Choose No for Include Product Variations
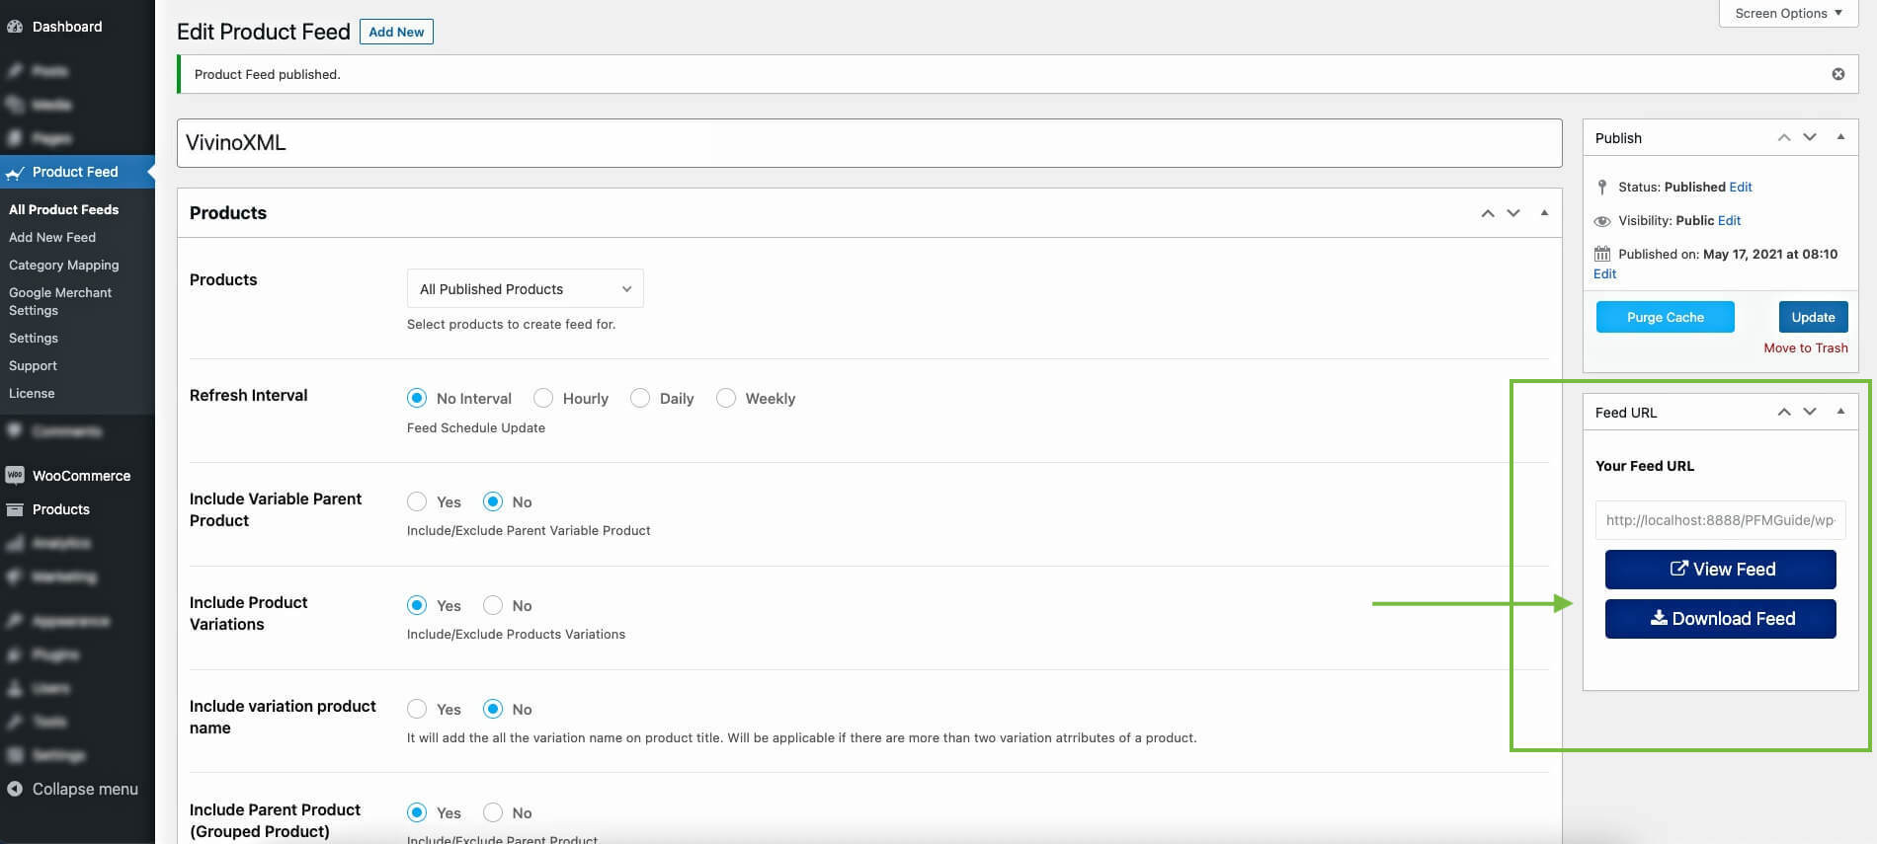The height and width of the screenshot is (844, 1877). coord(493,605)
